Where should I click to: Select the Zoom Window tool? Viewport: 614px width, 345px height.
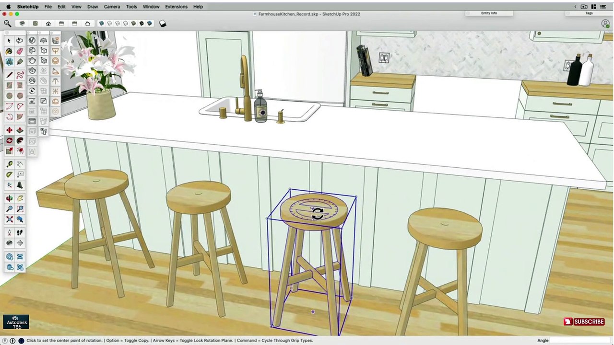(20, 209)
